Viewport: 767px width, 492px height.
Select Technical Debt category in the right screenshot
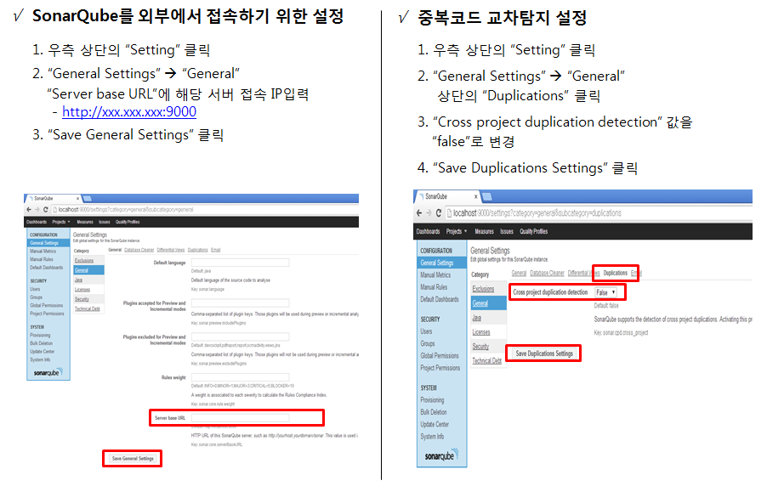tap(486, 360)
